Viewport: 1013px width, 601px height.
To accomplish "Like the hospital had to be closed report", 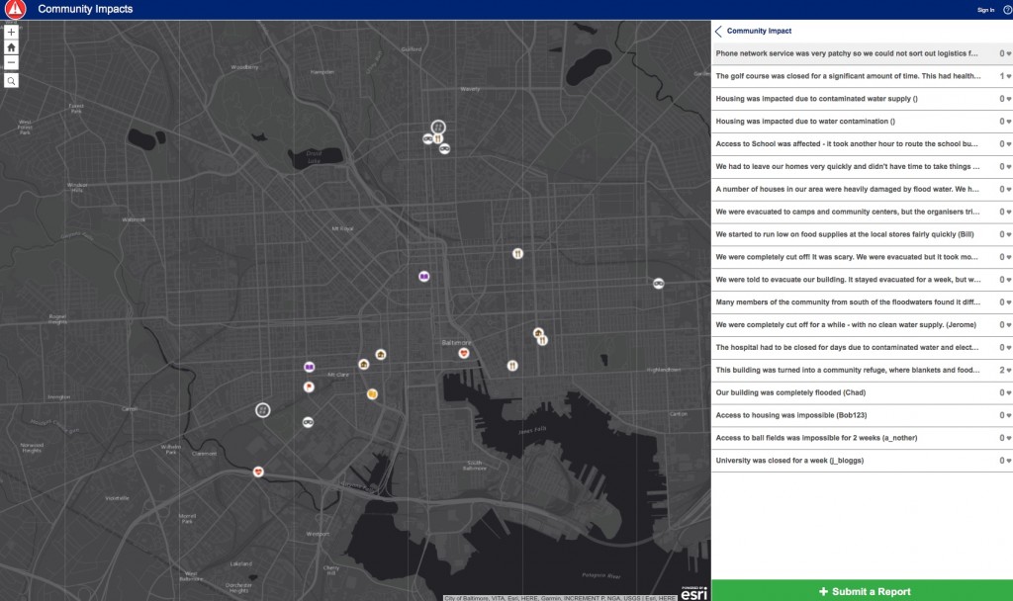I will pos(1008,347).
